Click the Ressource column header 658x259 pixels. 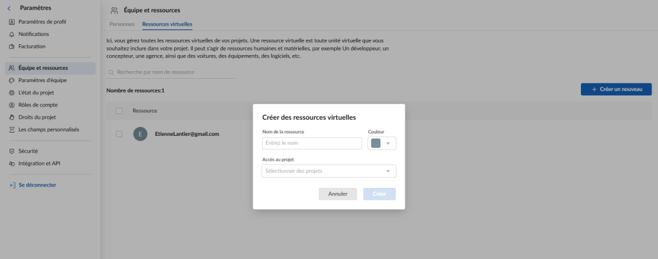click(x=145, y=111)
